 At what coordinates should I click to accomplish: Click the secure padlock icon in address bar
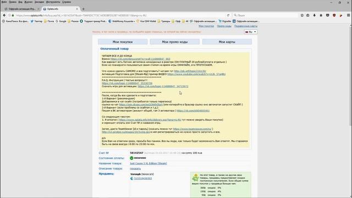point(13,15)
